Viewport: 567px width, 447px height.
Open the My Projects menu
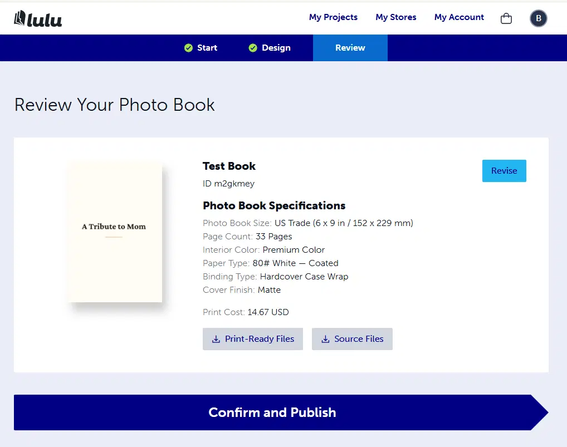tap(333, 17)
